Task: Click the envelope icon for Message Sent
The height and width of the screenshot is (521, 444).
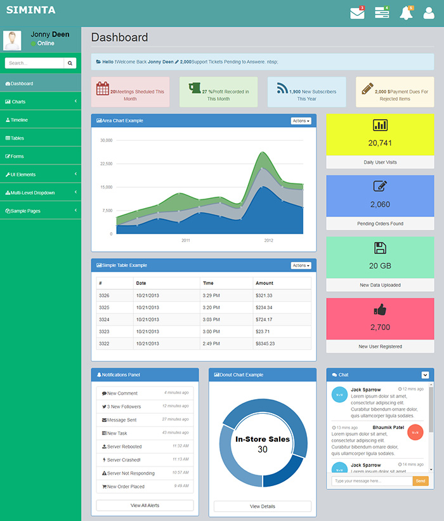Action: pos(104,420)
